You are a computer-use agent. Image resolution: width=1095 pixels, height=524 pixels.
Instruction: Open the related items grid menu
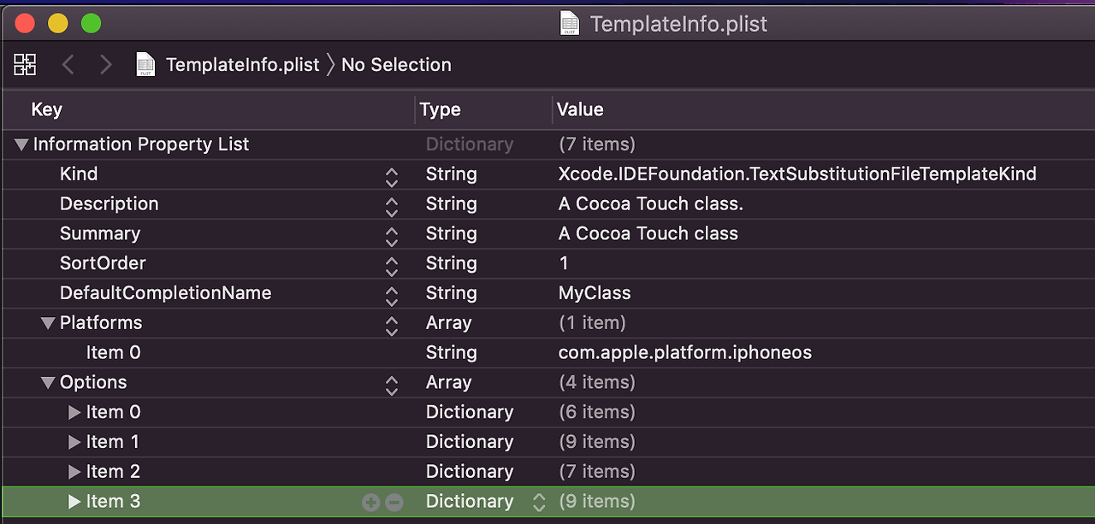tap(25, 64)
